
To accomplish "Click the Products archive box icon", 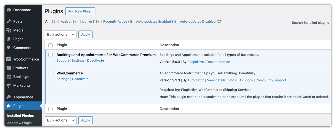I will [9, 68].
